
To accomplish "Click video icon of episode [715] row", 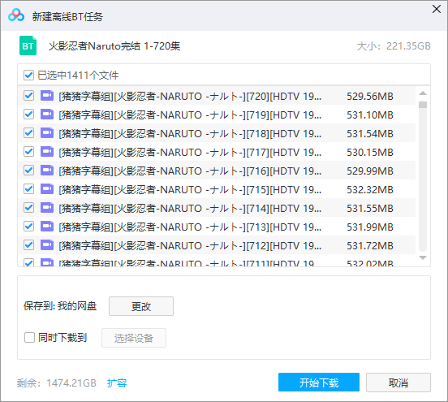I will click(47, 189).
